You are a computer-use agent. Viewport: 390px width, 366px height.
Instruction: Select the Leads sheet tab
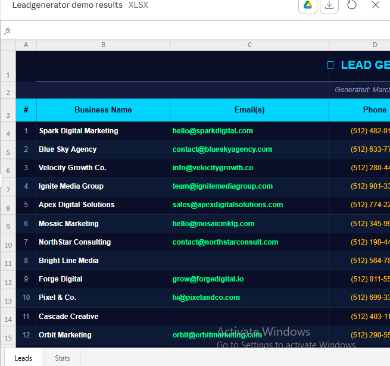point(23,358)
